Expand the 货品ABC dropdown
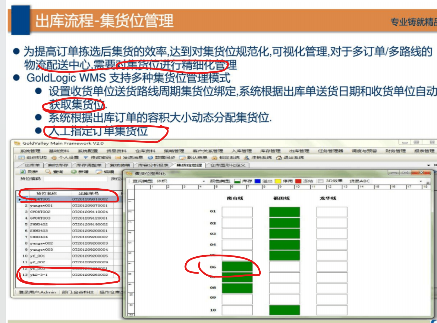Viewport: 437px width, 323px height. pyautogui.click(x=421, y=181)
